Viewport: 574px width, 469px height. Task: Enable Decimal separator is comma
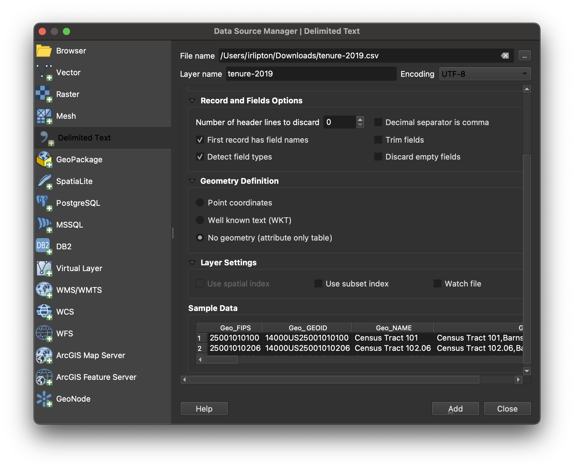pyautogui.click(x=378, y=122)
